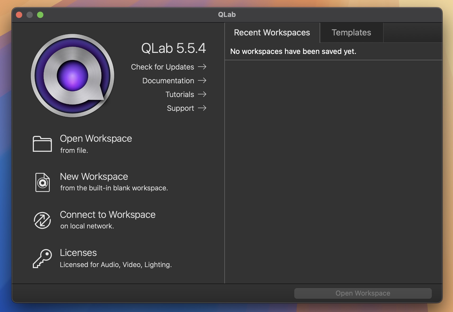Click the Licenses key icon
The width and height of the screenshot is (453, 312).
coord(42,258)
